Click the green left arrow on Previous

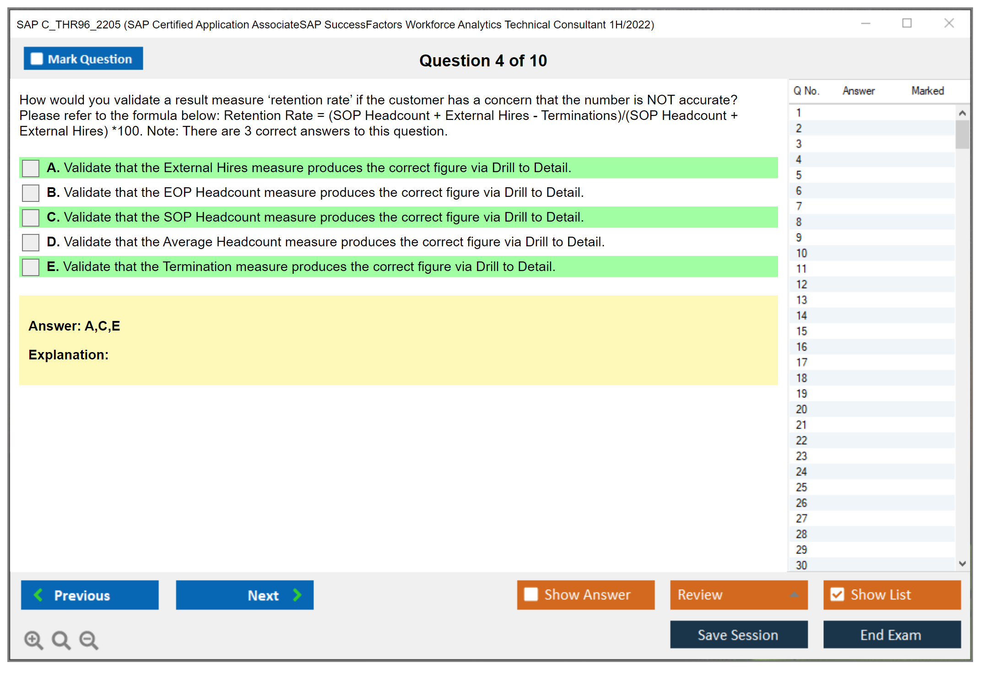point(38,595)
